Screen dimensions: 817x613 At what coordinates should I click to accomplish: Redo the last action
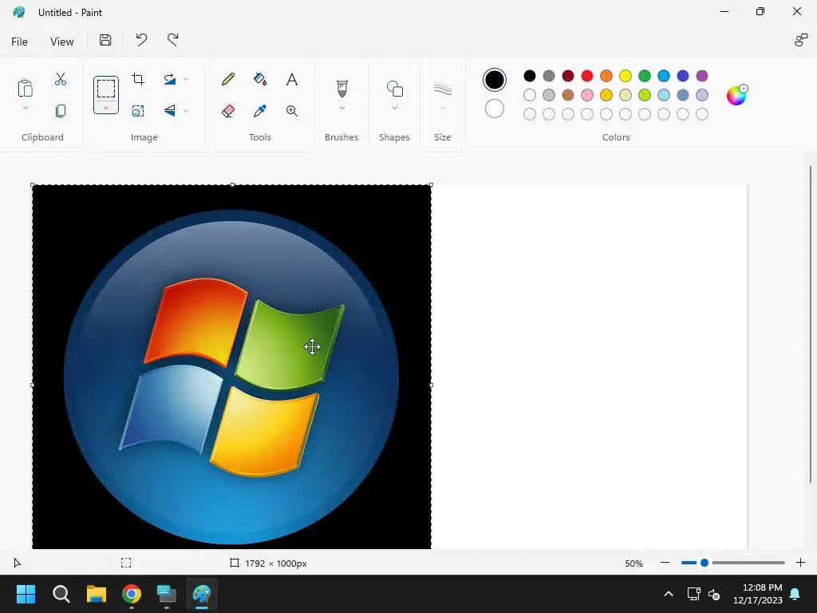[x=173, y=40]
